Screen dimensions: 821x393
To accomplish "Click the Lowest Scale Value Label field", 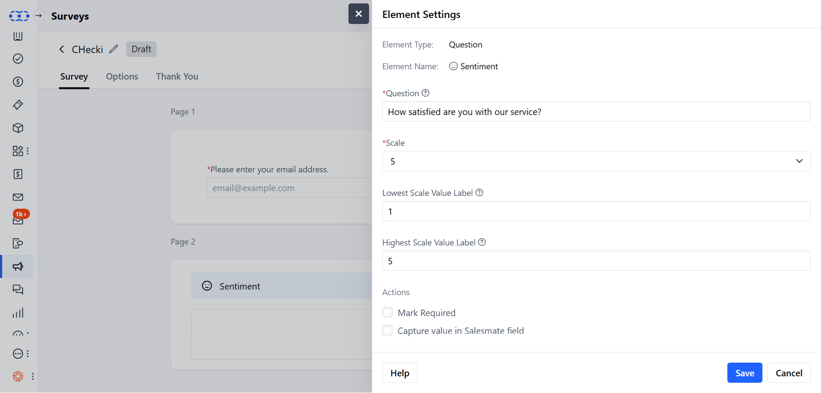I will (x=596, y=211).
